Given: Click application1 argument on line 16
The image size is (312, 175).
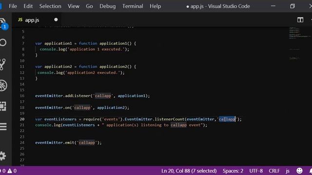Looking at the screenshot, I should click(132, 96).
